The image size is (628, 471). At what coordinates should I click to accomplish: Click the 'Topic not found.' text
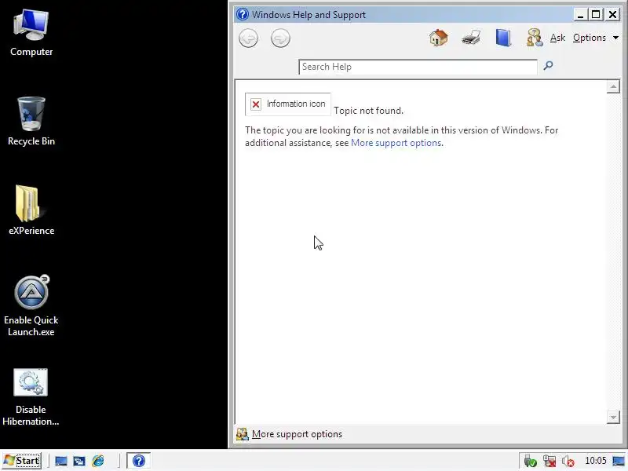pos(368,111)
